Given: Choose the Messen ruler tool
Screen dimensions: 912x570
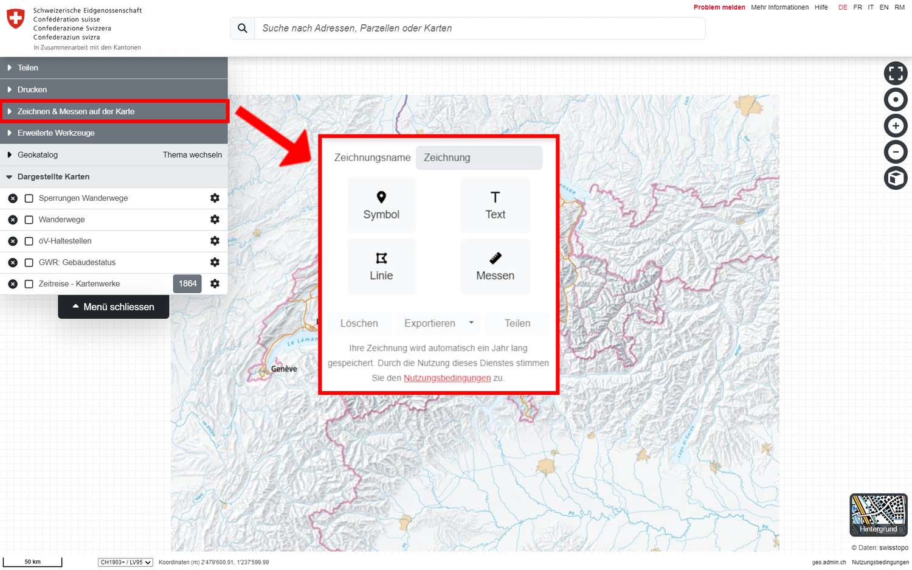Looking at the screenshot, I should (x=495, y=266).
